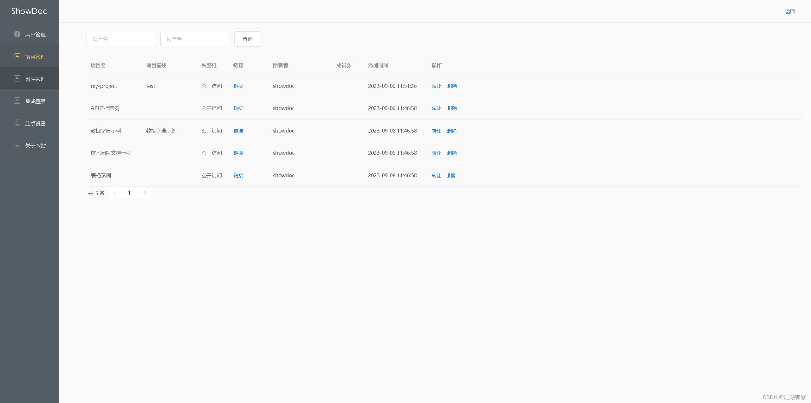Screen dimensions: 811x403
Task: Click 删除 for 技术团队文档示例
Action: click(452, 153)
